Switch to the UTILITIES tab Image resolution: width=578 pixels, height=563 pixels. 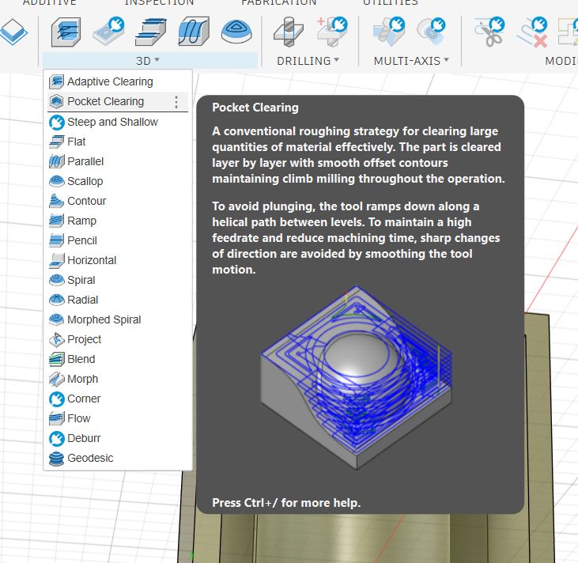(391, 2)
